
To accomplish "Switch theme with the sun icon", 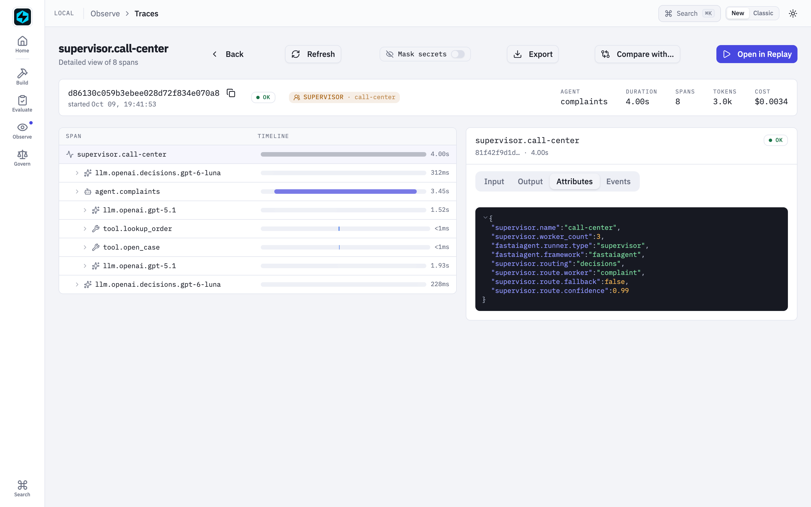I will 793,14.
